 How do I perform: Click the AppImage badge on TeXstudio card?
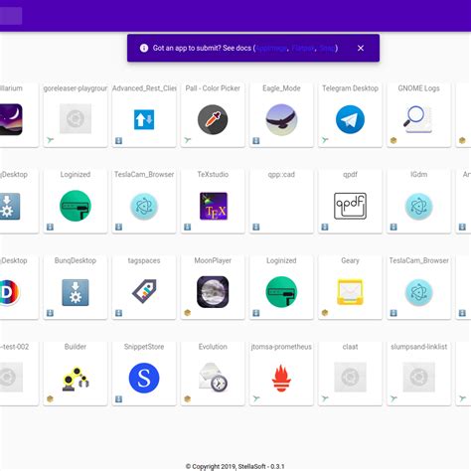pyautogui.click(x=188, y=227)
